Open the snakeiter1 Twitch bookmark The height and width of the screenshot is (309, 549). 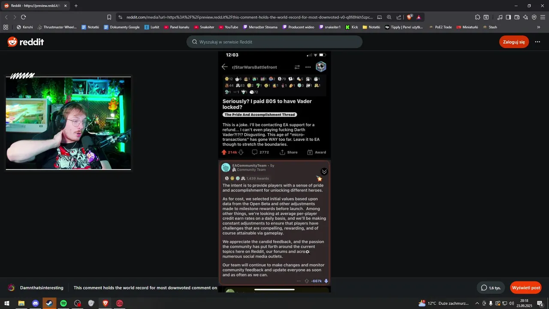click(x=330, y=27)
